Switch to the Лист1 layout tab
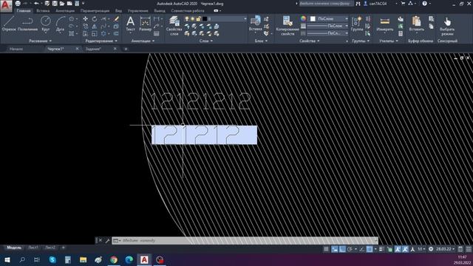This screenshot has width=473, height=266. click(33, 248)
